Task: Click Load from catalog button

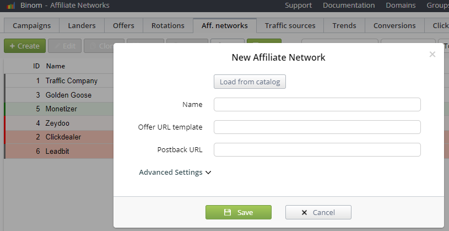Action: coord(250,82)
